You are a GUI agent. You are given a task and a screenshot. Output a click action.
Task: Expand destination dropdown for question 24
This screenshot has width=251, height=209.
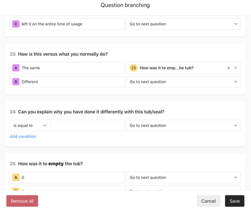(184, 126)
